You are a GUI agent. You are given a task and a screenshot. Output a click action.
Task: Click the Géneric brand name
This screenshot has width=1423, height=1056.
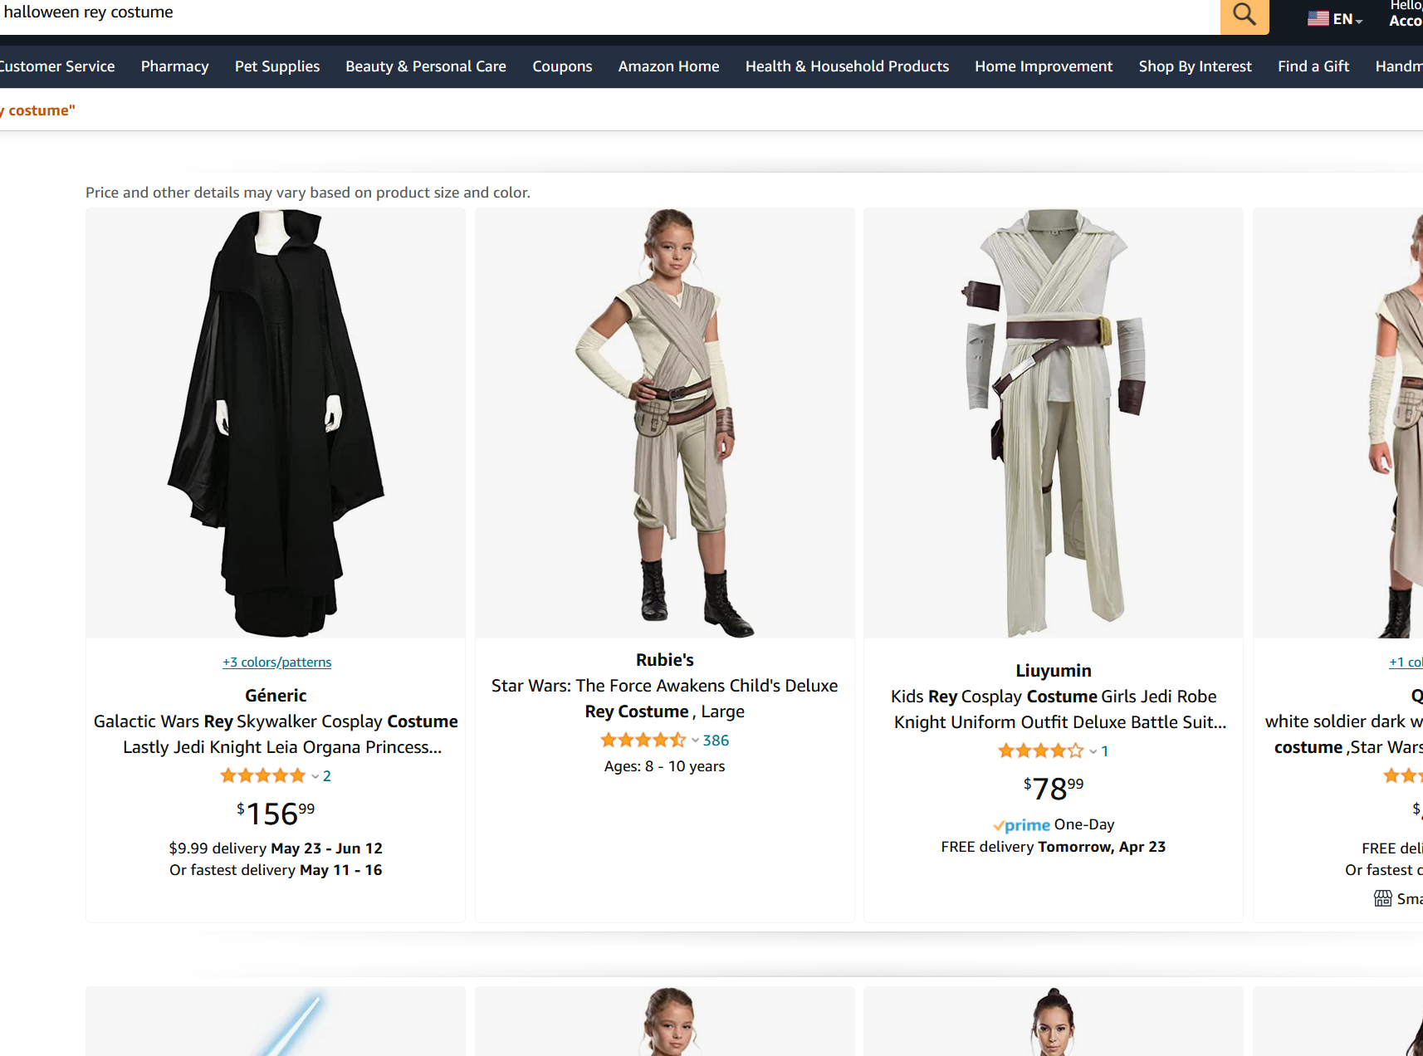[x=276, y=696]
